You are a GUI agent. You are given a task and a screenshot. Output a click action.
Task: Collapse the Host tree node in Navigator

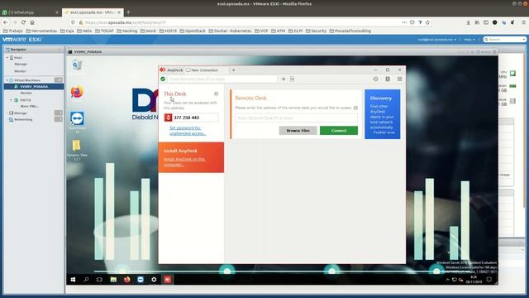pos(7,58)
